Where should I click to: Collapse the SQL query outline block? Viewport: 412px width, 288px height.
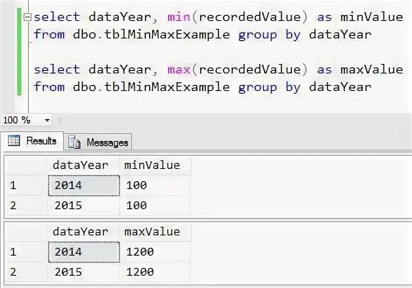tap(28, 18)
